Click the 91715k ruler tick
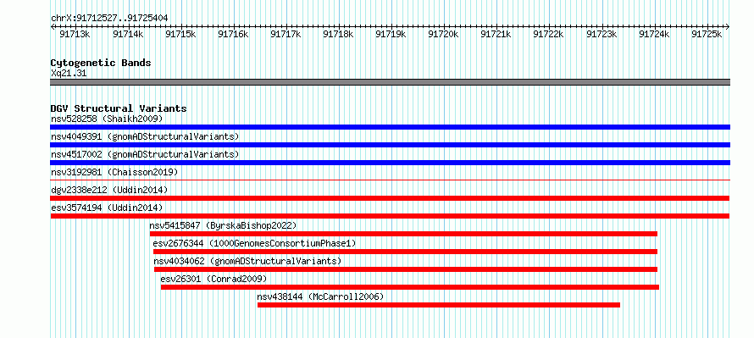754x338 pixels. coord(180,34)
